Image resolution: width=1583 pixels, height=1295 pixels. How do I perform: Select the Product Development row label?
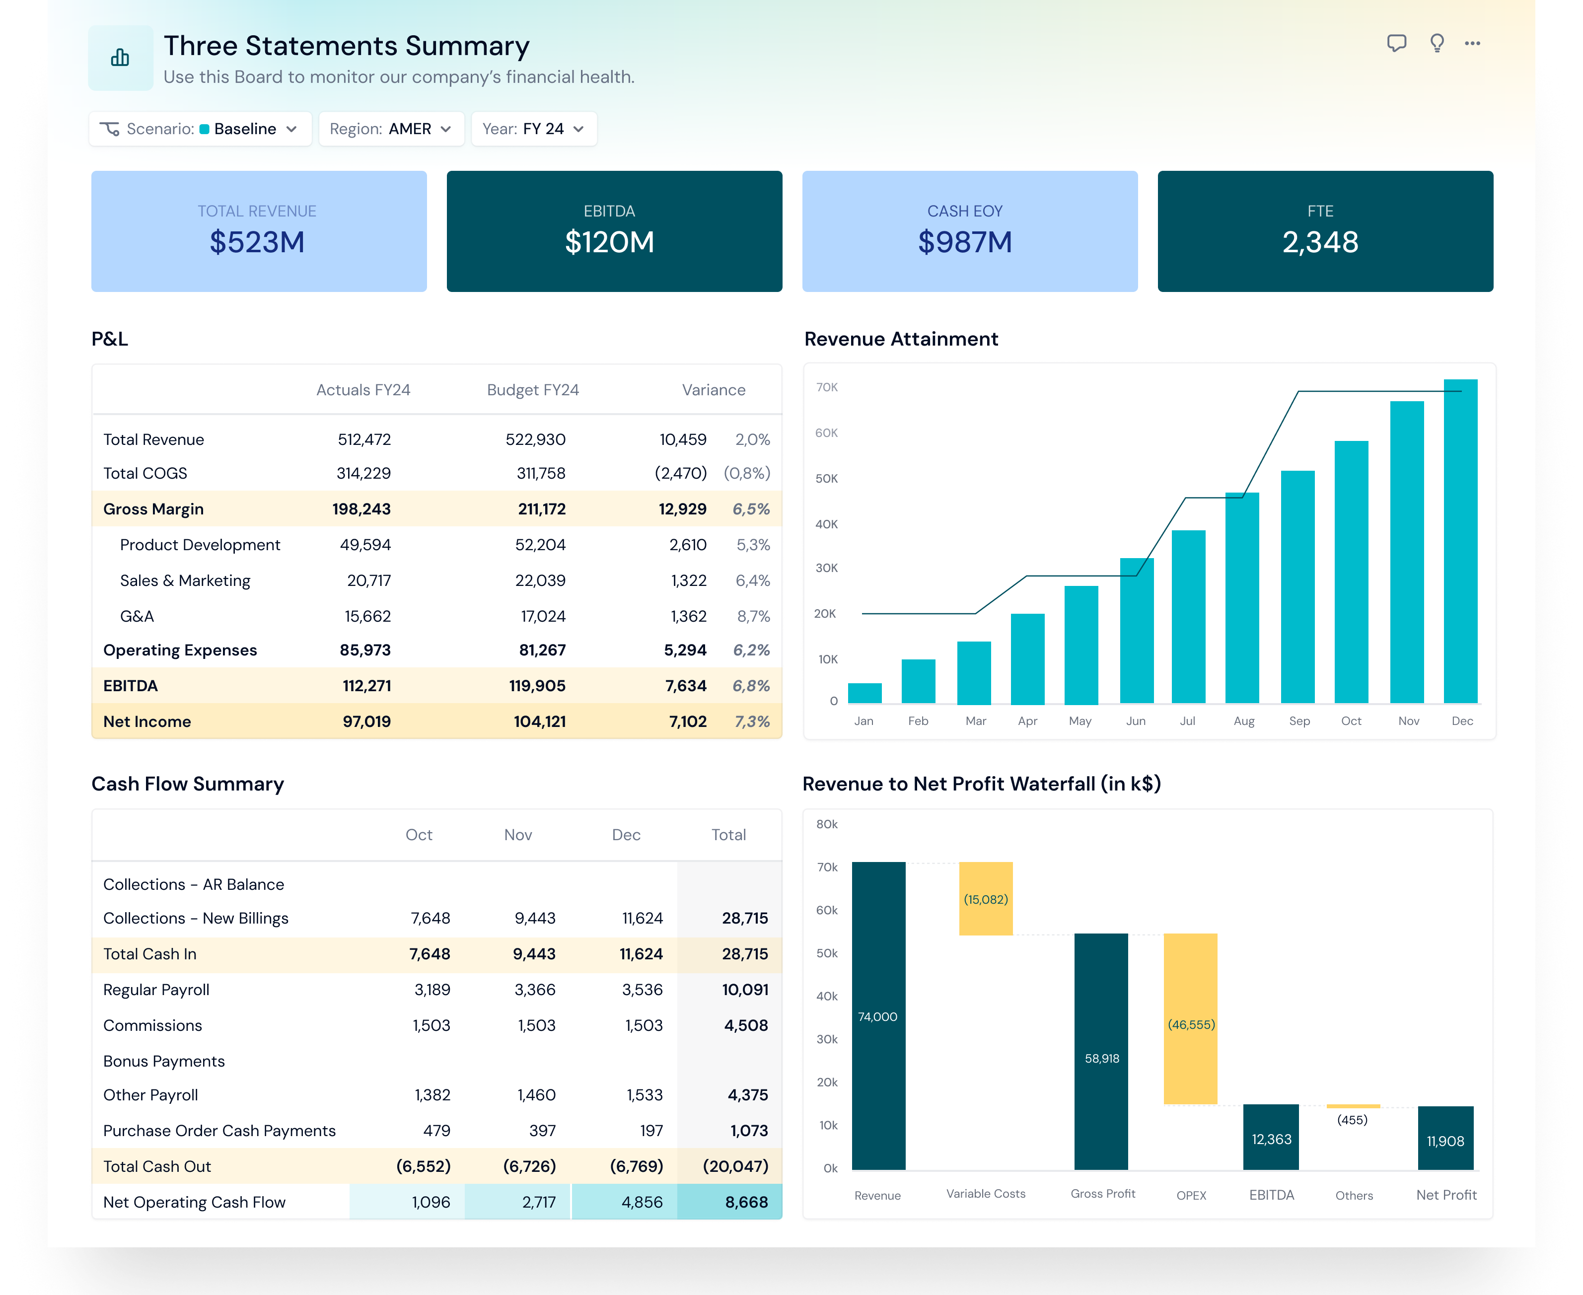pyautogui.click(x=200, y=545)
